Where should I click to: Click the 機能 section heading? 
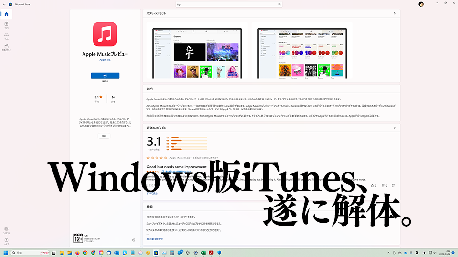coord(149,207)
